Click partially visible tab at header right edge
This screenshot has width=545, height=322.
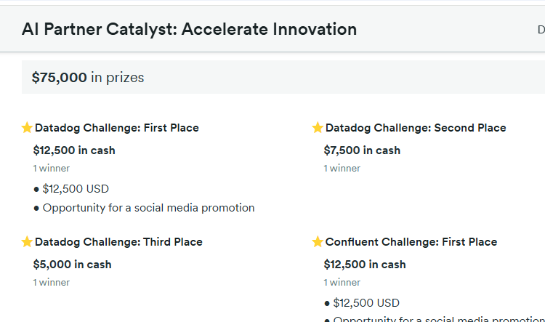541,30
